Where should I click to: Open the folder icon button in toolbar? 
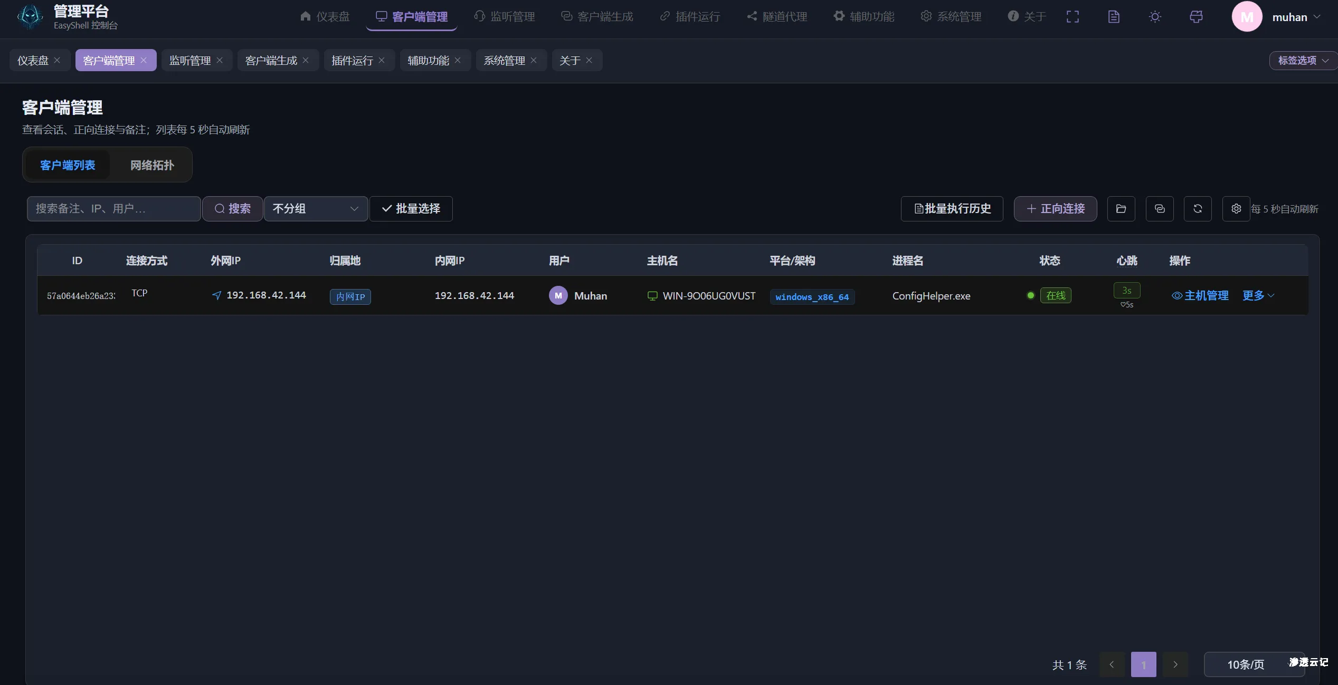pos(1121,209)
